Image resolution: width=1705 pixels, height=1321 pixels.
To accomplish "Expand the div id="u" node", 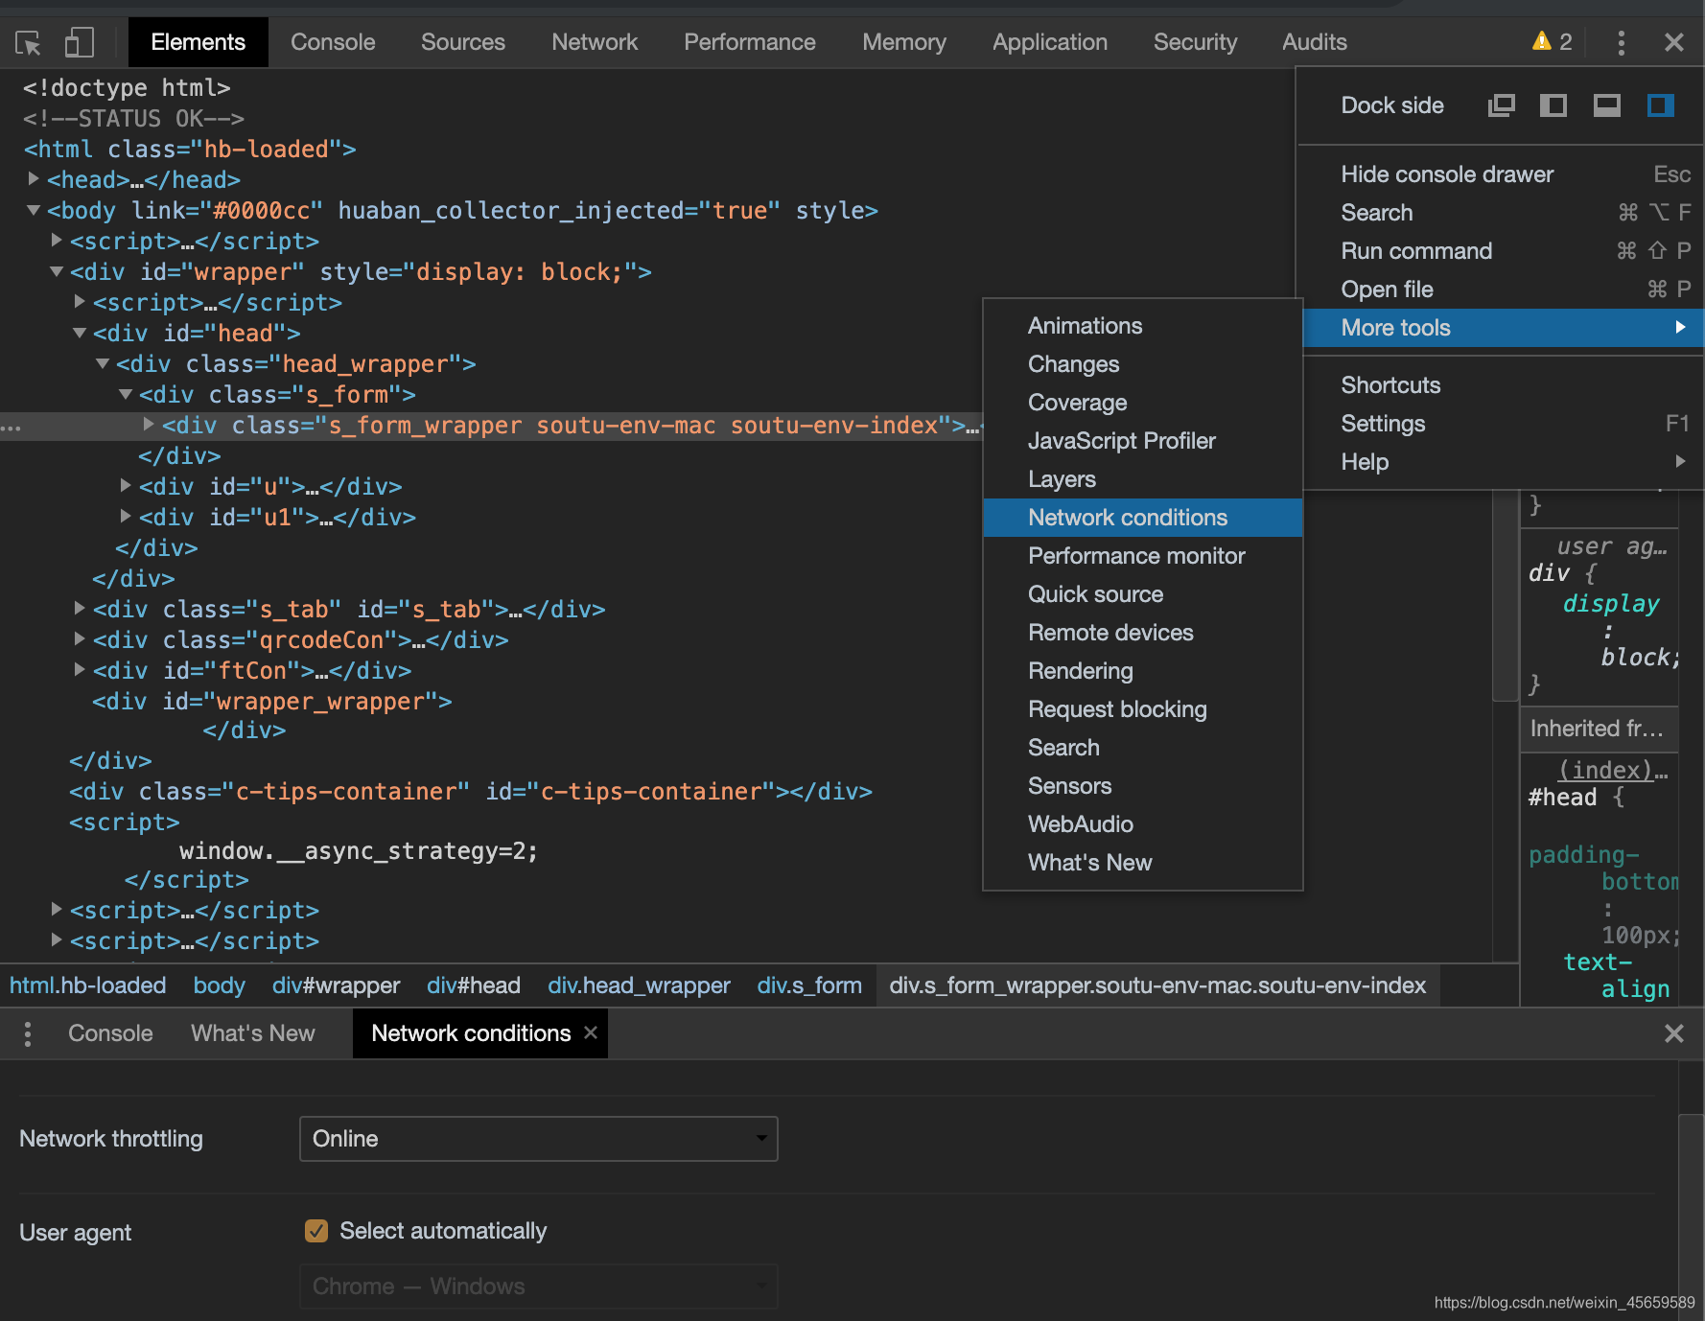I will pos(126,486).
